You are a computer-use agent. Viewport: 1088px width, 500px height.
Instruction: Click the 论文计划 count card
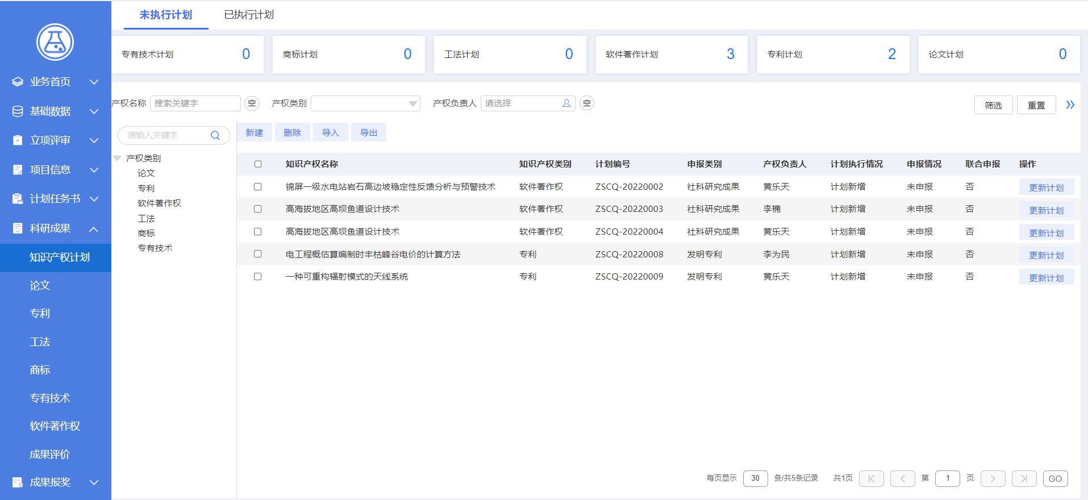pyautogui.click(x=999, y=55)
